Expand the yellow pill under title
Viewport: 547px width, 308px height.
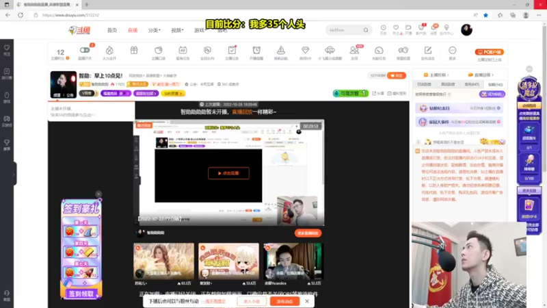[173, 93]
